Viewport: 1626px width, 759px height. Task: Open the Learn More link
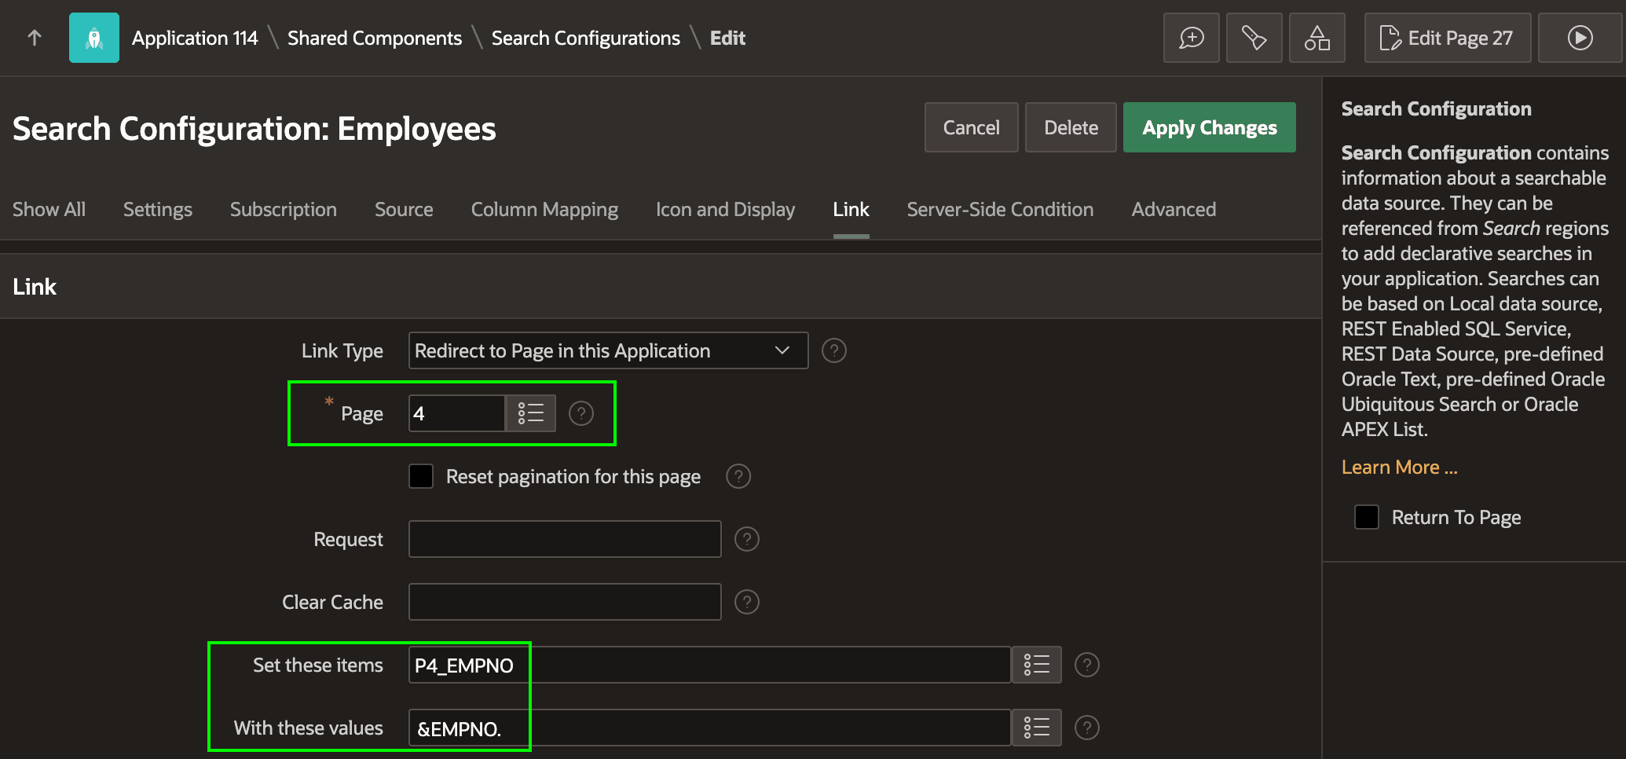pyautogui.click(x=1399, y=467)
